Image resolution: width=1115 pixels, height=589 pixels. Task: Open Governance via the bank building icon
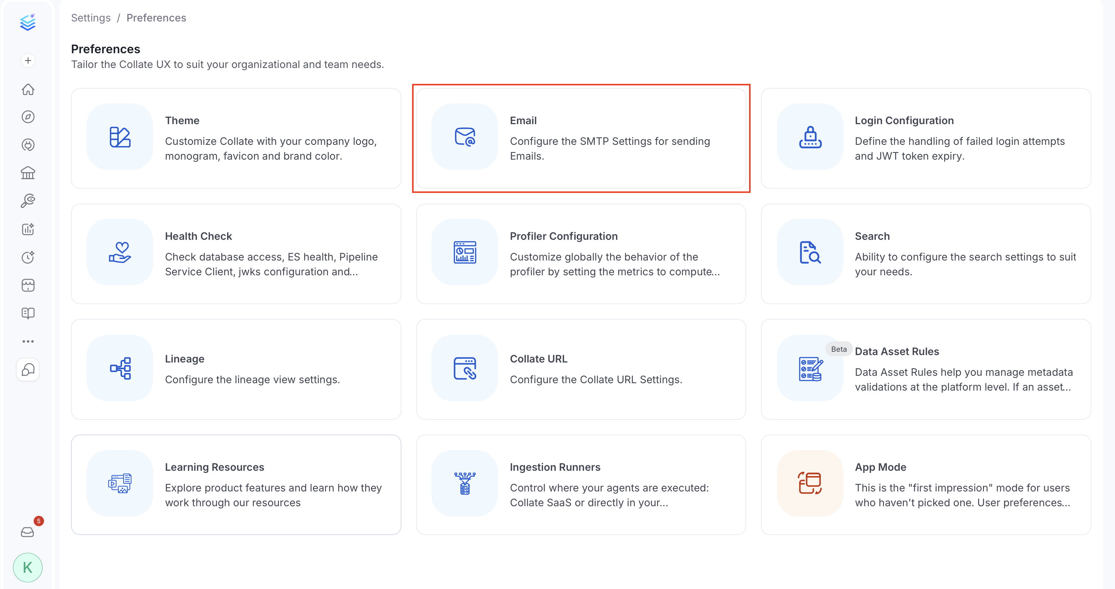[28, 173]
